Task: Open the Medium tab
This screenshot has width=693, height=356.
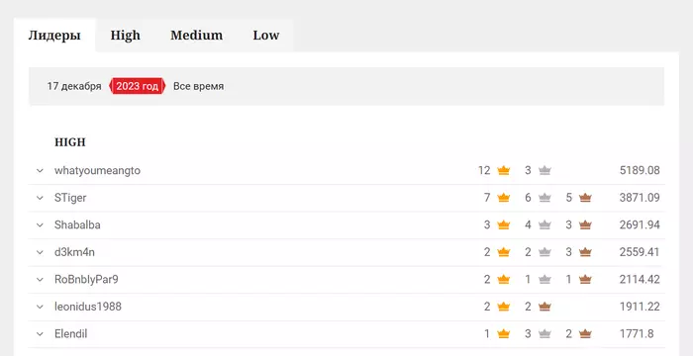Action: coord(197,36)
